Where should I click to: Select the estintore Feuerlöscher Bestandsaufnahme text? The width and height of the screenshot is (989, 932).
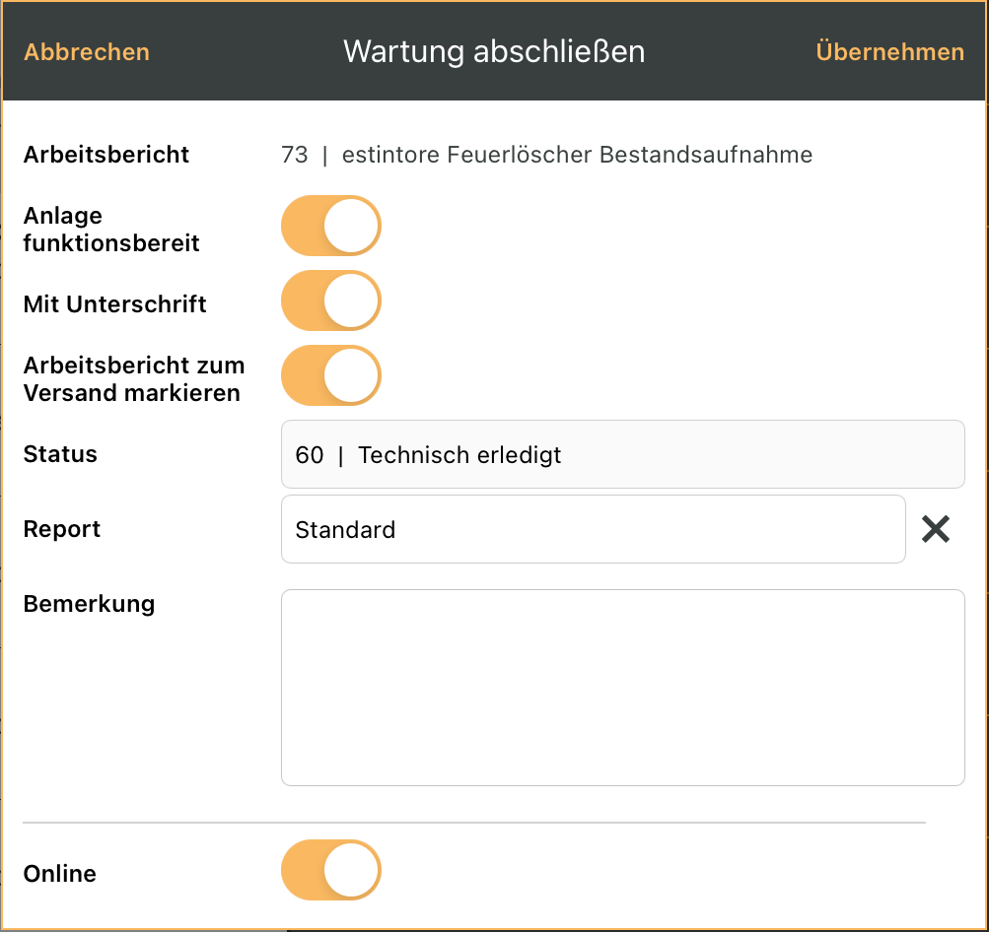[x=577, y=155]
